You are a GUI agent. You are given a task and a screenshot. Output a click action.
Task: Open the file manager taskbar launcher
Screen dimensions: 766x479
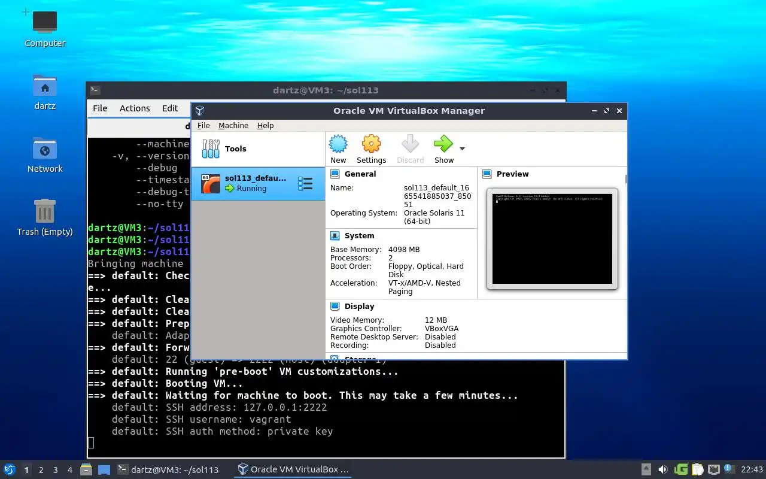tap(86, 469)
